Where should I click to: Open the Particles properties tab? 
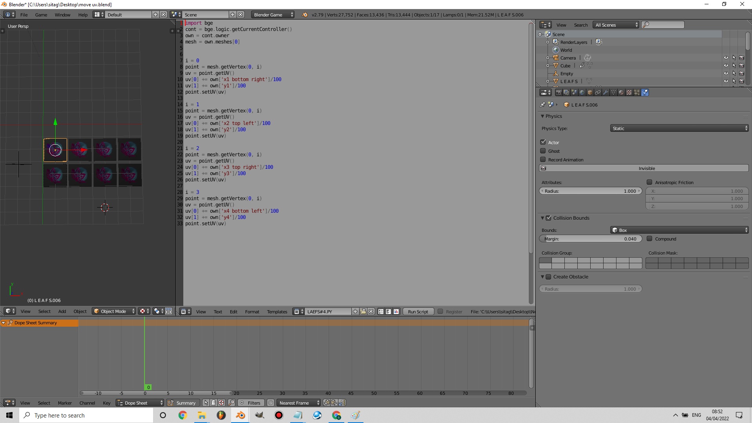tap(637, 92)
